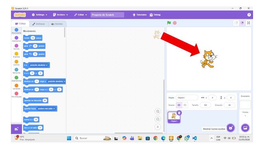
Task: Click the block palette scrollbar
Action: coord(65,33)
